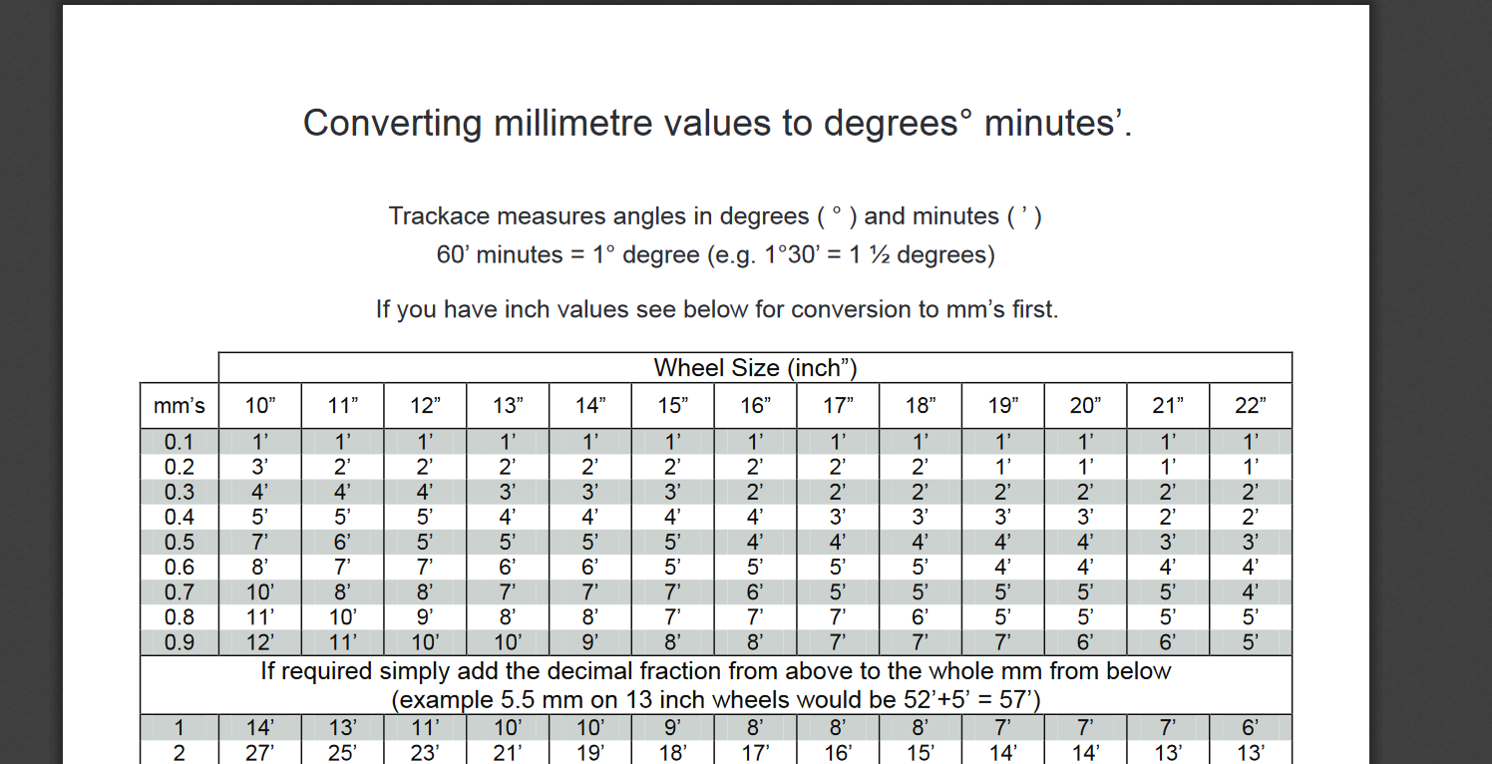
Task: Click the 0.9 mm value for 10” wheels
Action: (x=259, y=642)
